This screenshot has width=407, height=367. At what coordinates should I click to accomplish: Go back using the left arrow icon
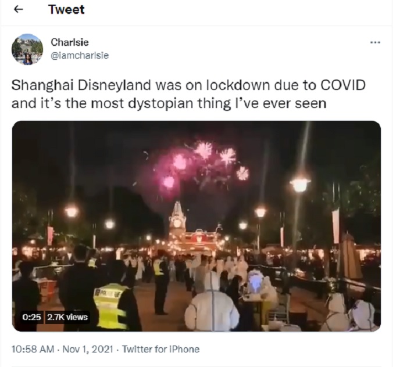click(x=18, y=9)
